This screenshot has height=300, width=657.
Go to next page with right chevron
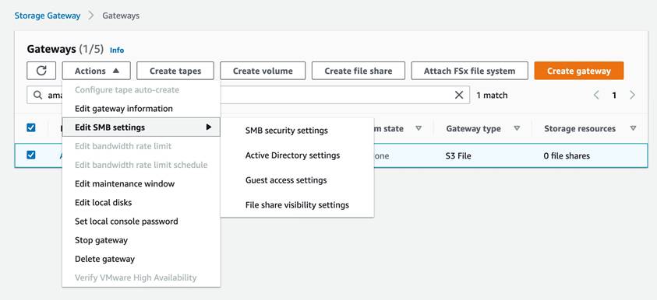click(x=632, y=96)
